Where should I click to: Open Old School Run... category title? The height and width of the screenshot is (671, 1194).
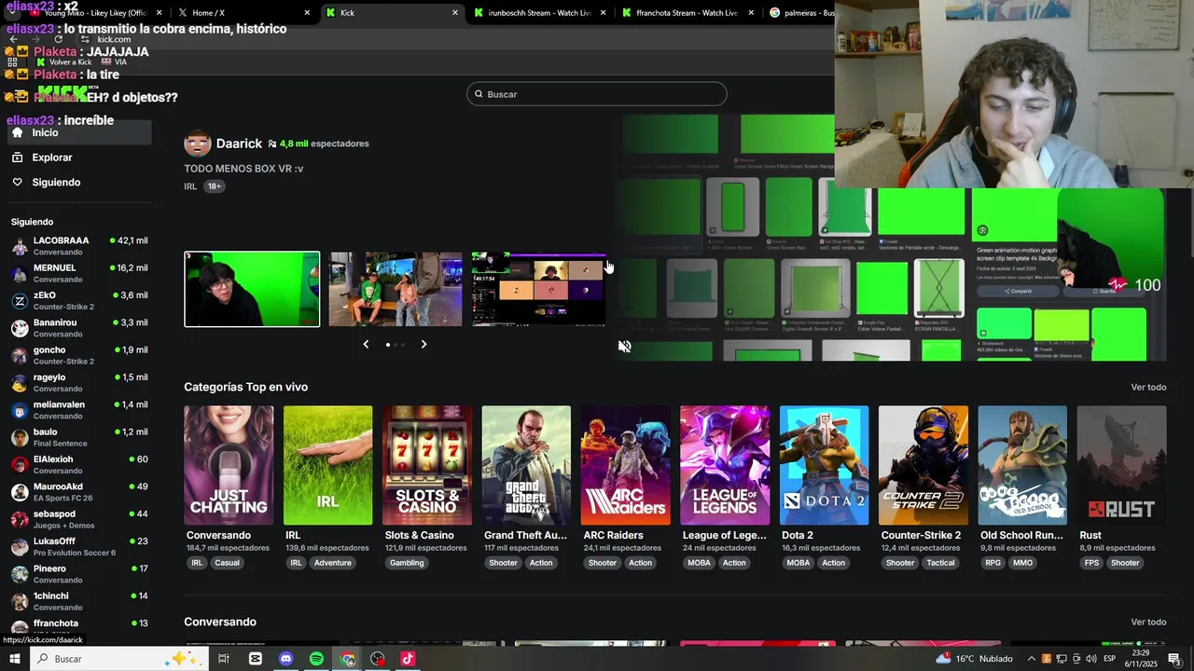click(1021, 536)
